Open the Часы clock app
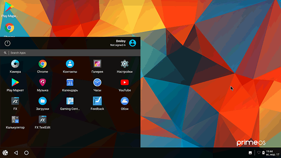The height and width of the screenshot is (158, 281). tap(97, 85)
